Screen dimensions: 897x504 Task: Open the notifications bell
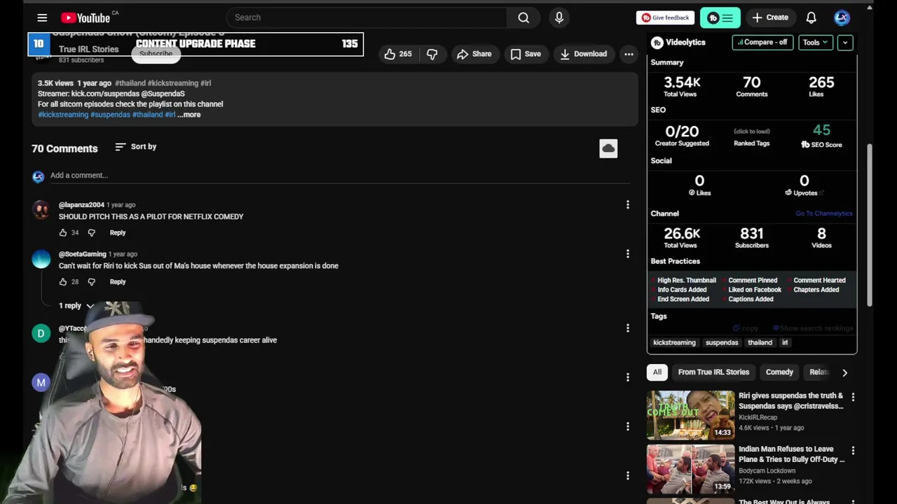click(811, 17)
